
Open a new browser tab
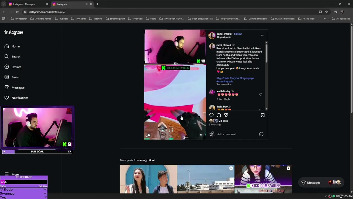(97, 4)
